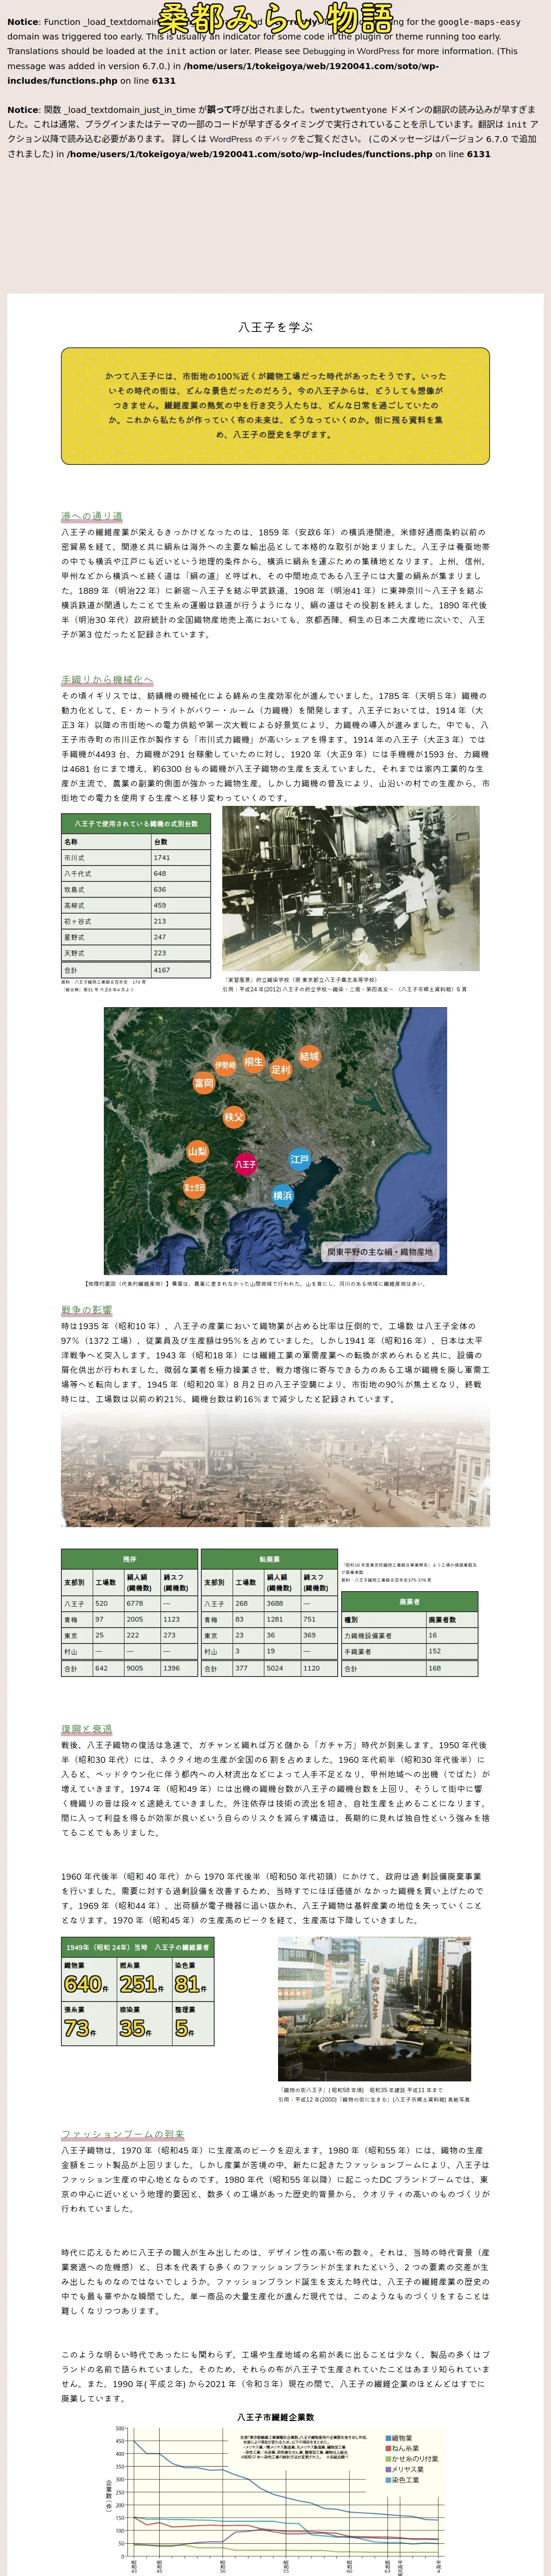
Task: Click the 力織機設備業者 row
Action: tap(409, 1636)
